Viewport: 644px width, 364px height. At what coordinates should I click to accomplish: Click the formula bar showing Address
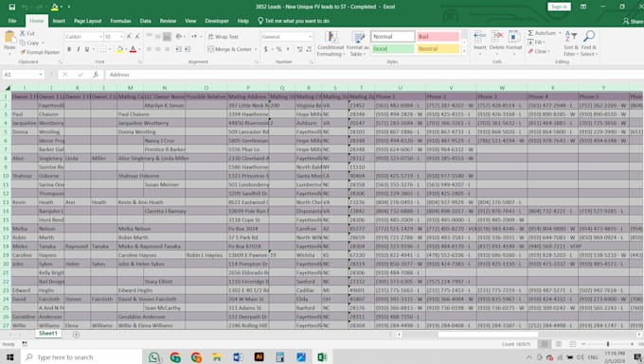point(374,75)
